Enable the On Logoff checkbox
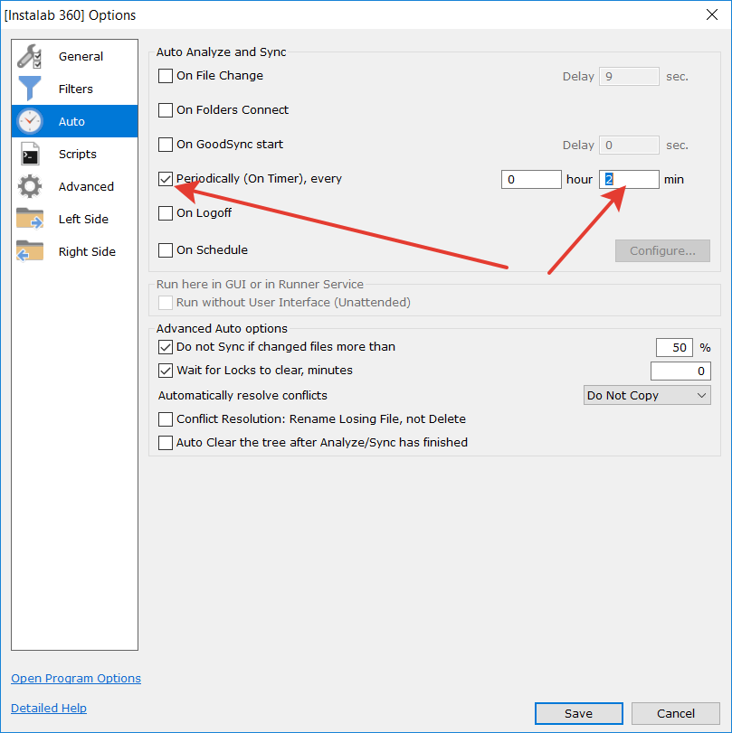 coord(166,213)
